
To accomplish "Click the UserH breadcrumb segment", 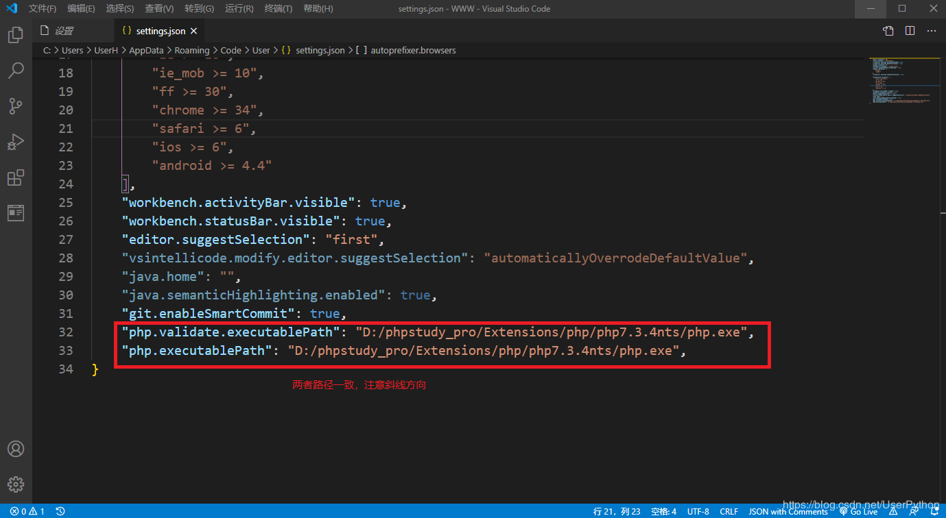I will pos(106,51).
